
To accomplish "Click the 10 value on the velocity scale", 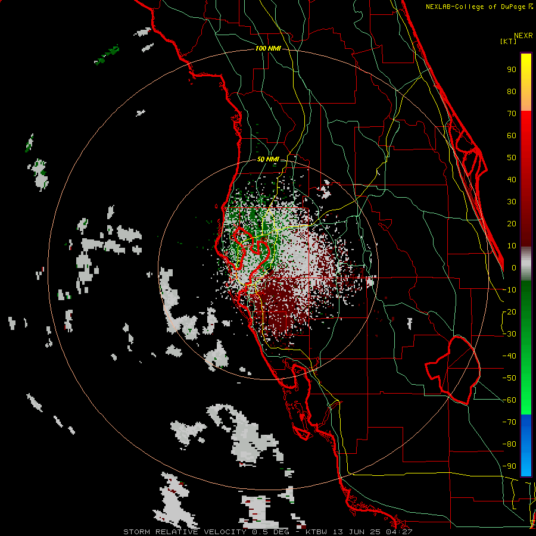I will point(512,246).
